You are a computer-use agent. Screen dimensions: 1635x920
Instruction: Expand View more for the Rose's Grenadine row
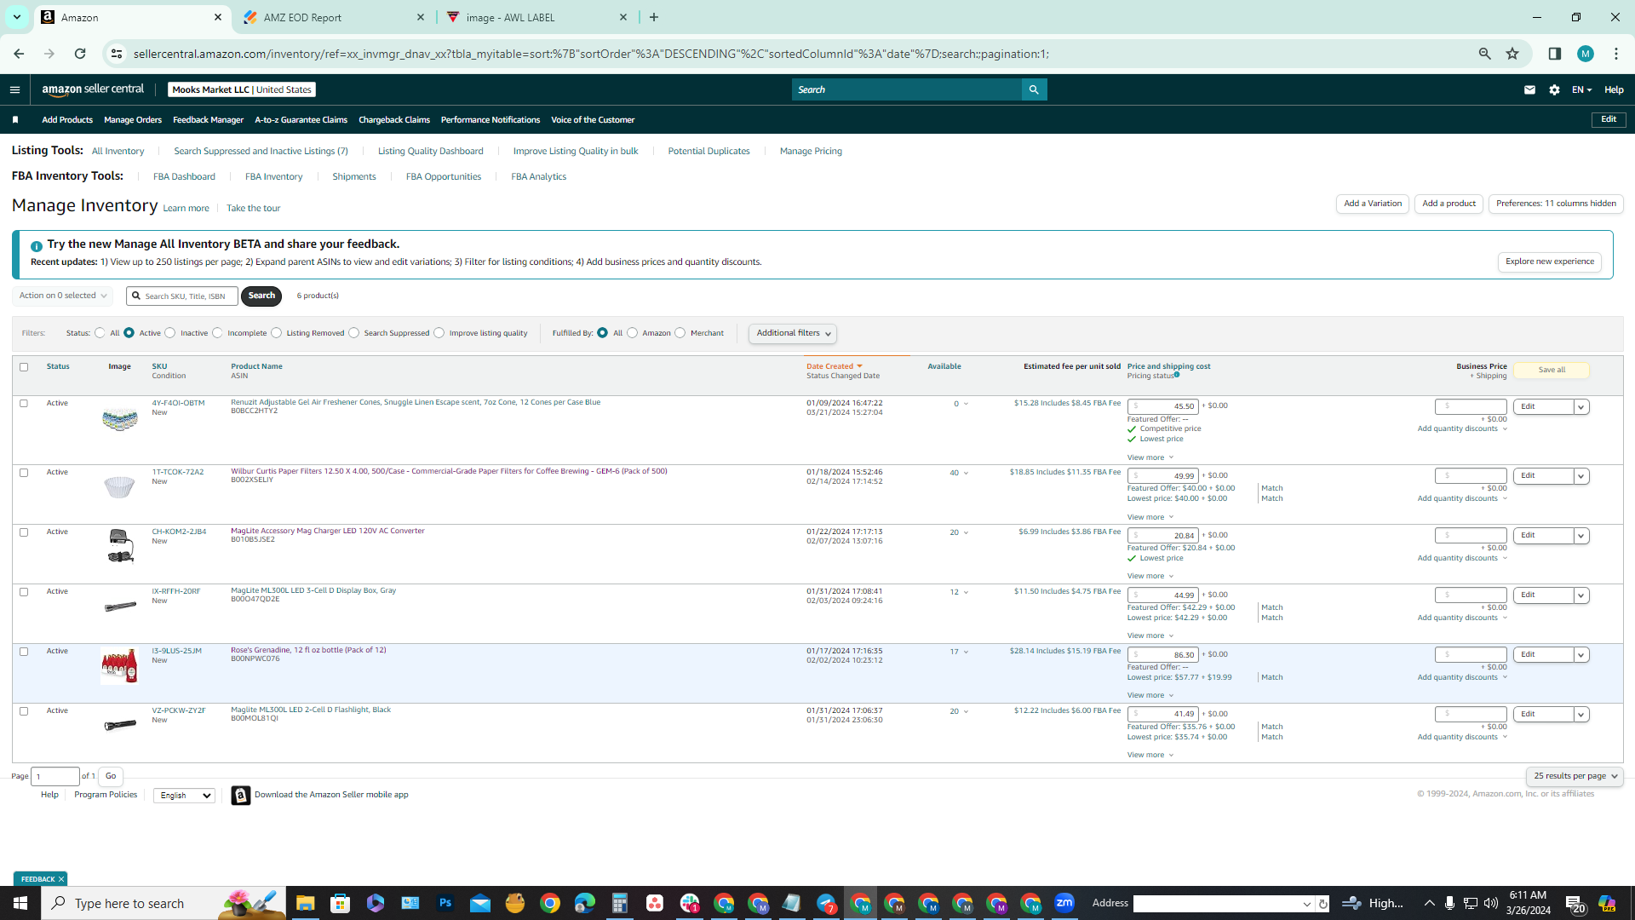pos(1150,695)
